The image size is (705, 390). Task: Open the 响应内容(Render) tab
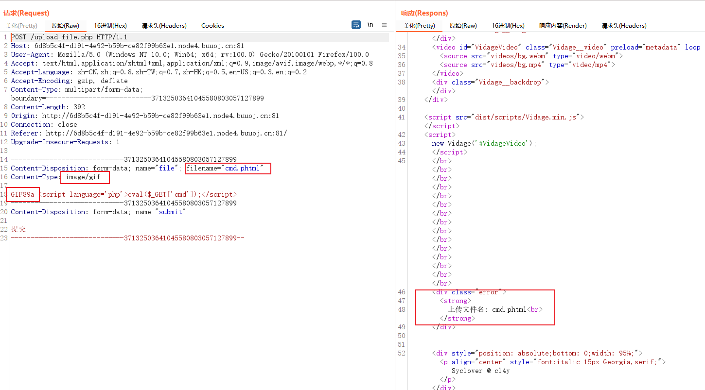pos(563,26)
